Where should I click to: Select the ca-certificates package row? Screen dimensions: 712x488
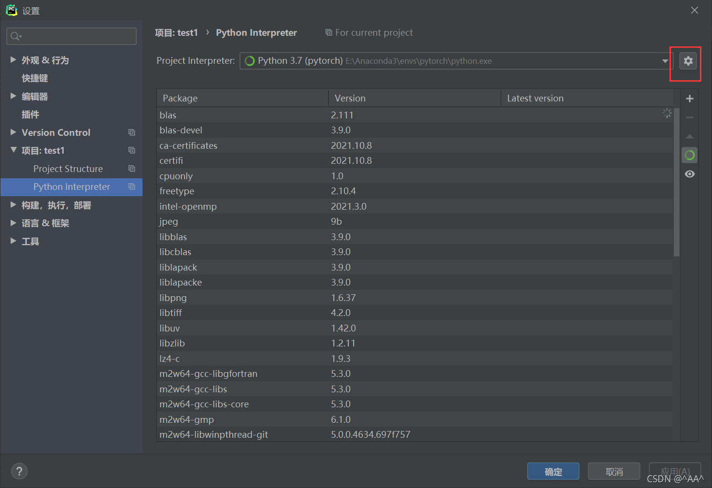point(415,145)
